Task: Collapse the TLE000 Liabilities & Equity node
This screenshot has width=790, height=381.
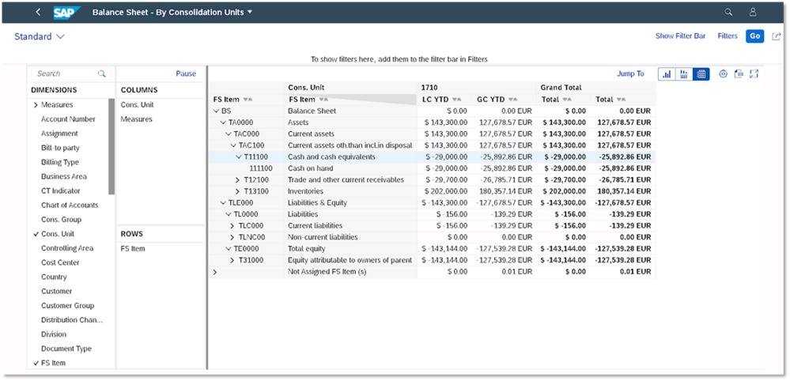Action: point(223,203)
